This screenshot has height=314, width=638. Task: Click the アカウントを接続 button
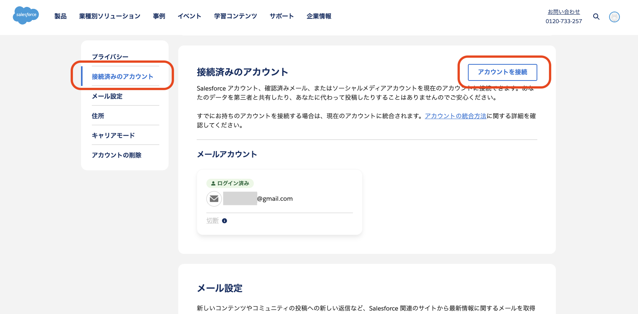coord(502,72)
